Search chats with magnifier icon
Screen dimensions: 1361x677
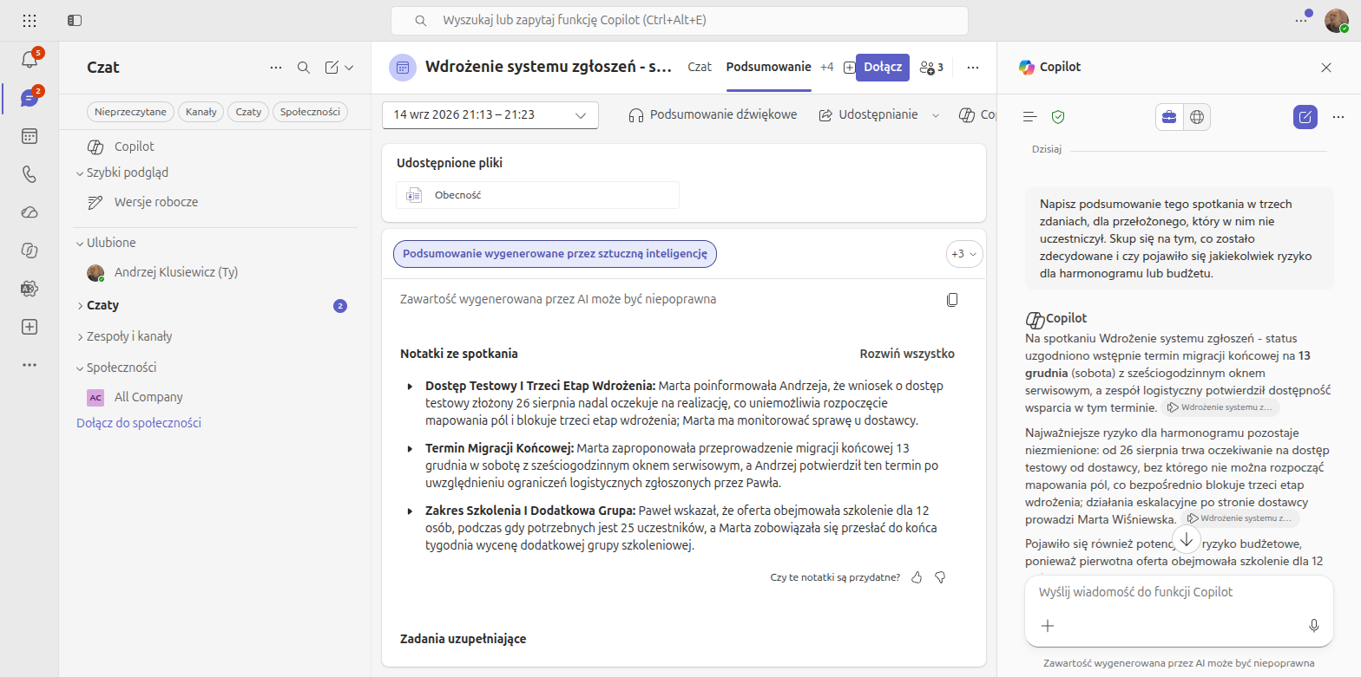point(304,68)
